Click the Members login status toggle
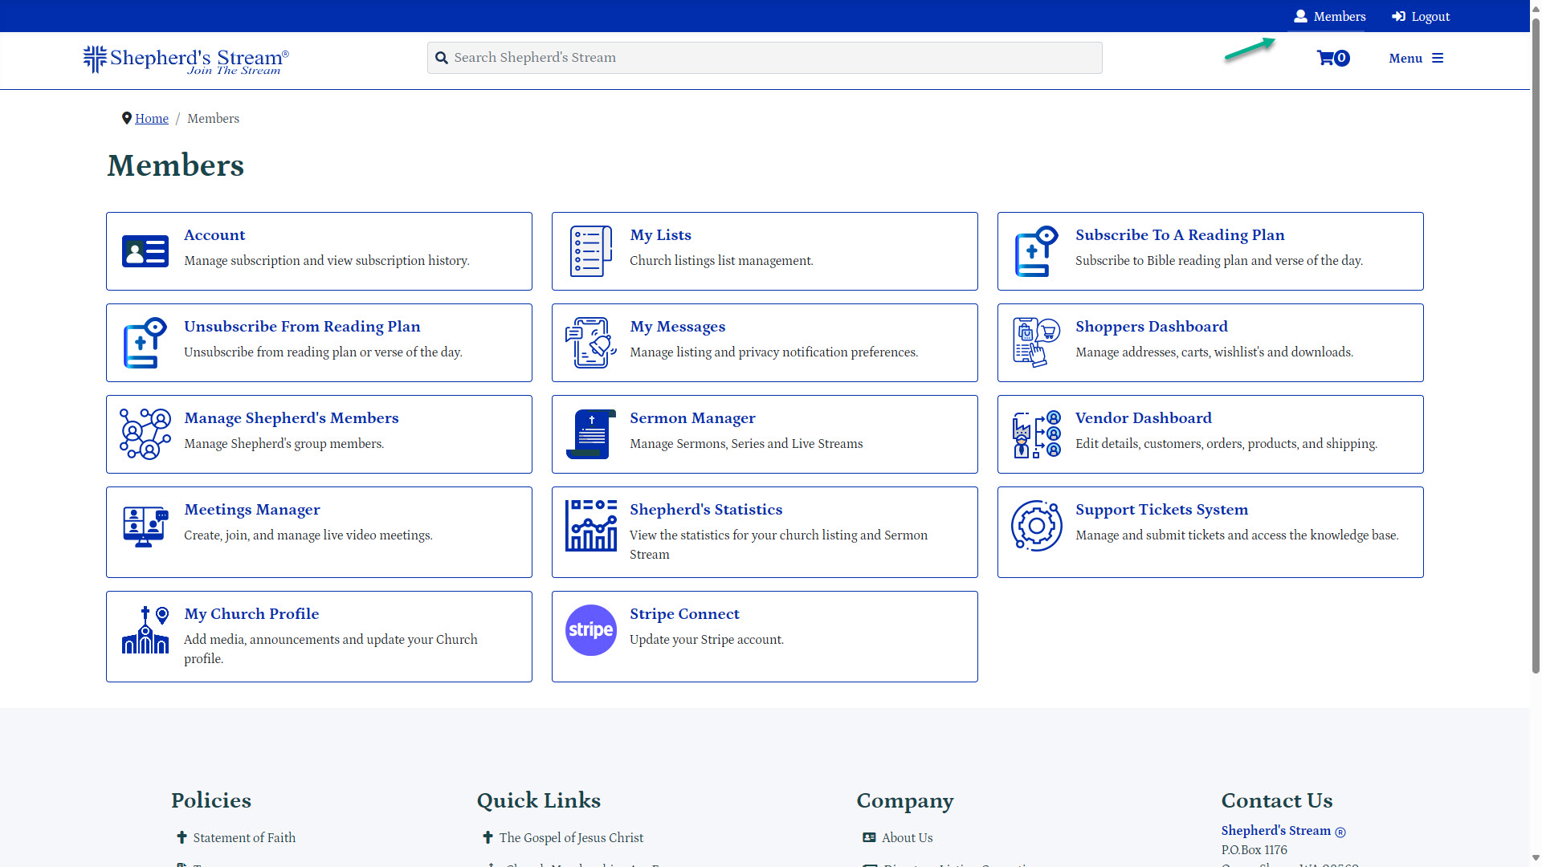The width and height of the screenshot is (1542, 867). [1330, 16]
